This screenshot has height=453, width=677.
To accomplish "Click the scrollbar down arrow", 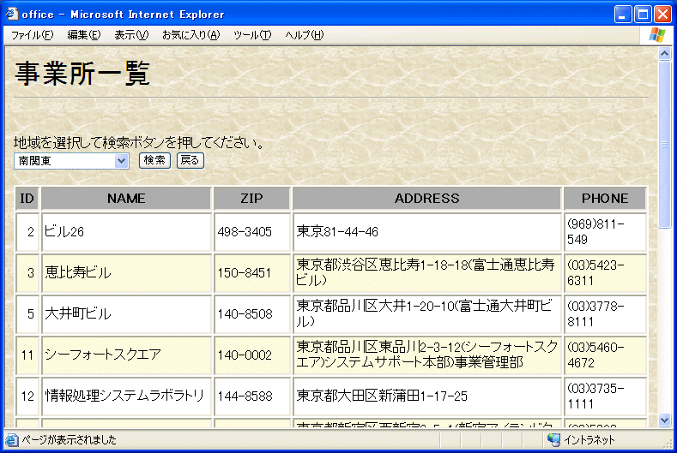I will pos(664,420).
